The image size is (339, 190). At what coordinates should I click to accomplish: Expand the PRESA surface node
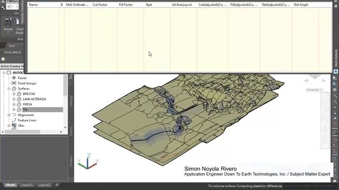(x=14, y=104)
